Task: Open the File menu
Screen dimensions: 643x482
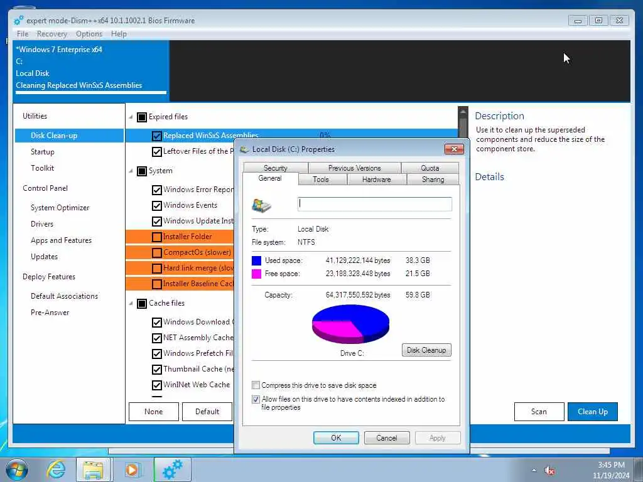Action: coord(23,34)
